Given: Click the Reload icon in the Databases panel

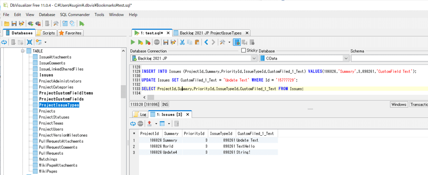Looking at the screenshot, I should click(x=4, y=42).
